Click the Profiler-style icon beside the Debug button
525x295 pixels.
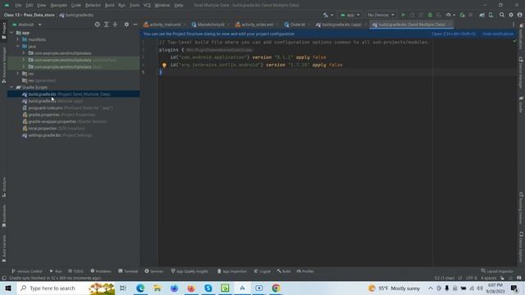[x=449, y=15]
